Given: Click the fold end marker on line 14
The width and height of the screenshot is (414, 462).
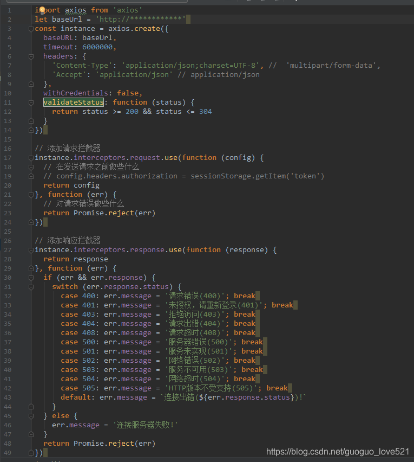Looking at the screenshot, I should (x=31, y=130).
